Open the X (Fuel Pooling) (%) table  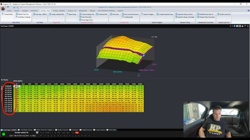pos(87,14)
